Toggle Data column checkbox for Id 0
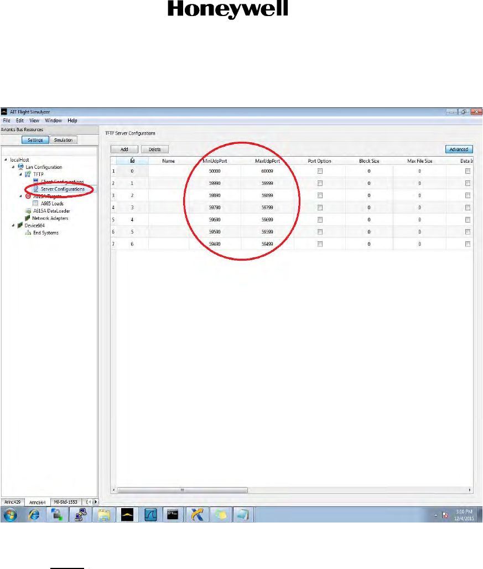This screenshot has height=569, width=483. point(468,171)
